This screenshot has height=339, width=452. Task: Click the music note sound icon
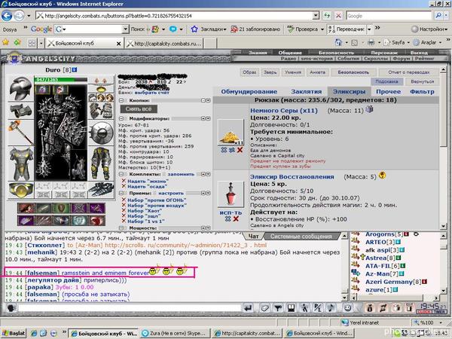[331, 308]
